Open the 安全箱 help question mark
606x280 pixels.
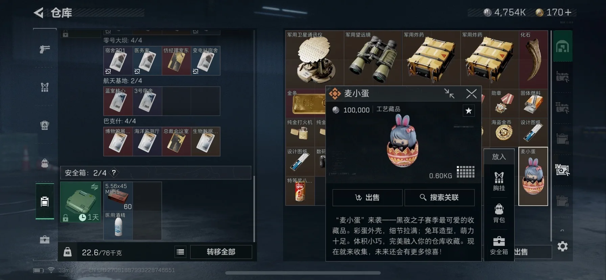tap(114, 172)
